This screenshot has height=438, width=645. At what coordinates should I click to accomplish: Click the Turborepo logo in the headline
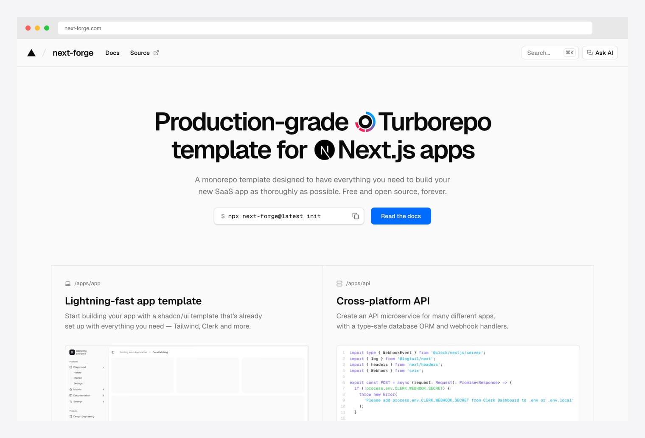[365, 122]
